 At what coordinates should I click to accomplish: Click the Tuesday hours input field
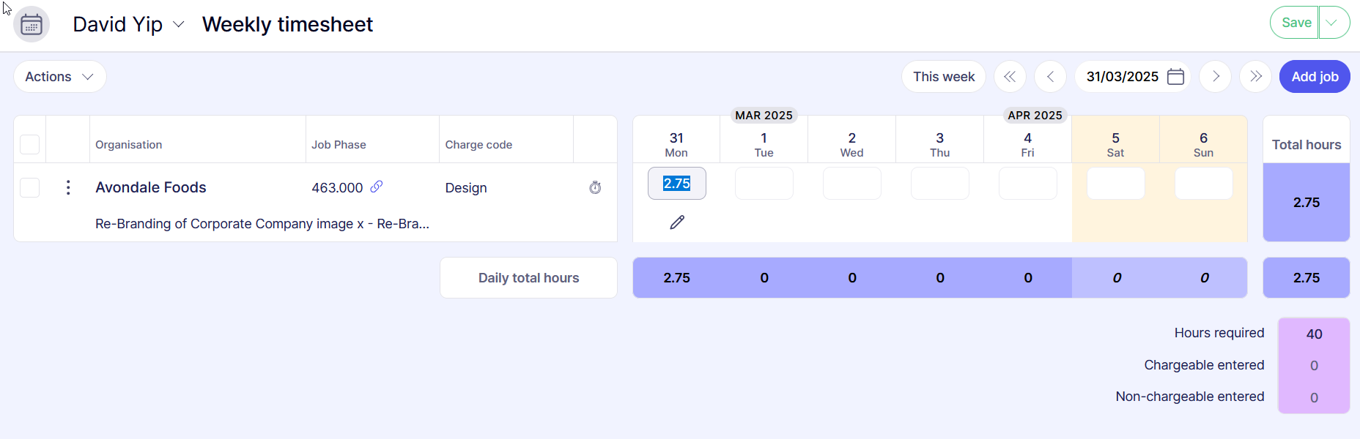pos(764,184)
